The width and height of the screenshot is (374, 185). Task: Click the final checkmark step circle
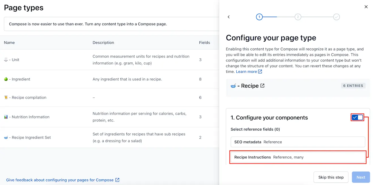(x=336, y=17)
